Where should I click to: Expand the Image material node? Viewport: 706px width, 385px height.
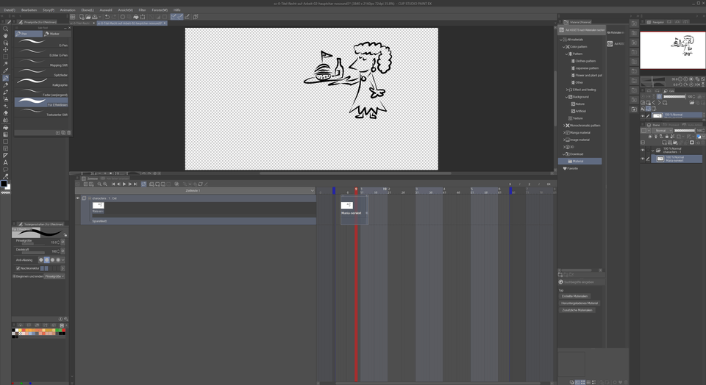pos(563,140)
